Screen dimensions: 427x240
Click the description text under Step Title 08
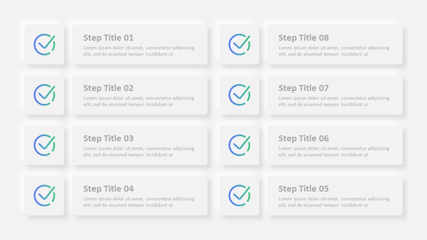tap(334, 51)
